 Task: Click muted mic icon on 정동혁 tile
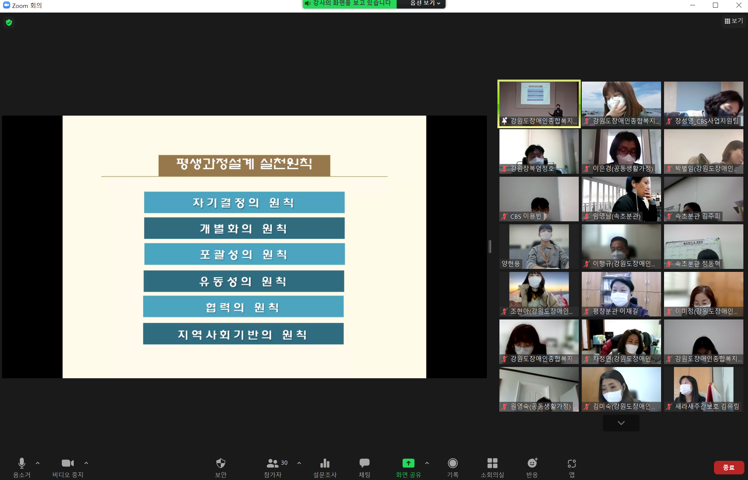click(x=669, y=264)
